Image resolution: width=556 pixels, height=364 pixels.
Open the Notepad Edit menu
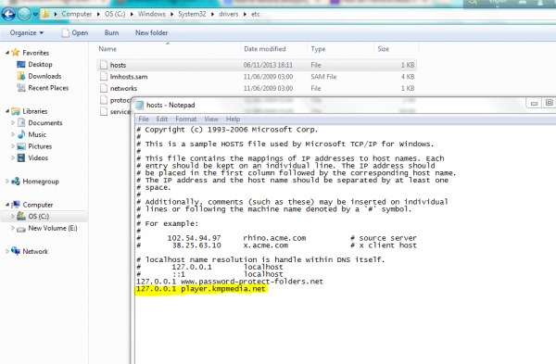[161, 119]
